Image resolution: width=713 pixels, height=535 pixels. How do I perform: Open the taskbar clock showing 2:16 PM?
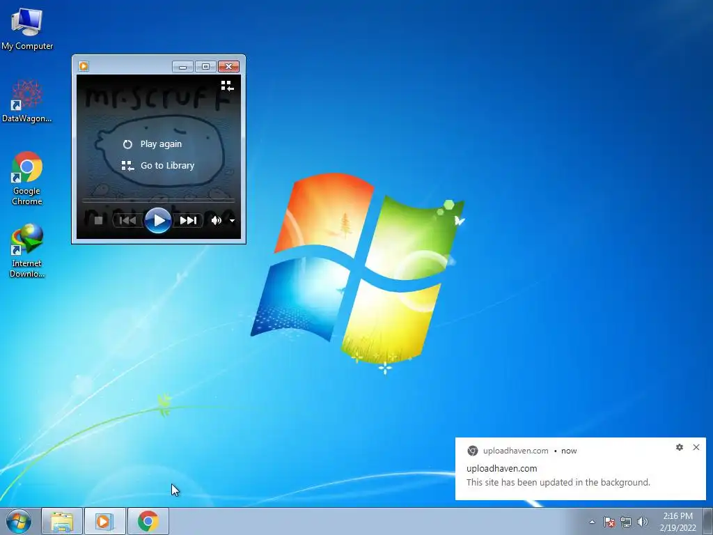677,522
